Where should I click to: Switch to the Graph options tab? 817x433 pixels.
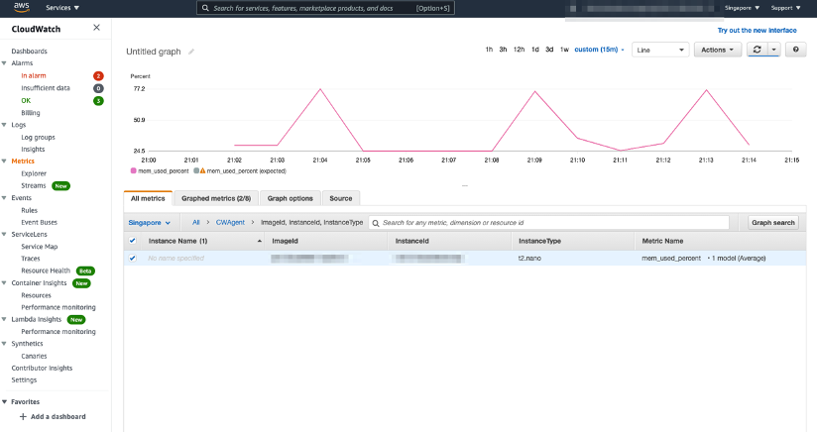(291, 198)
